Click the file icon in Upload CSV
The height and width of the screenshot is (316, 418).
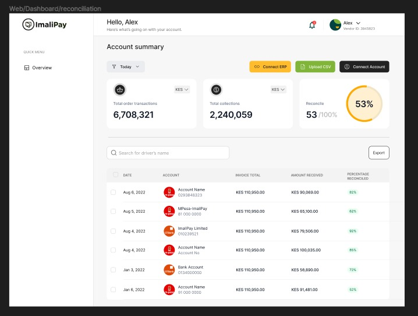coord(303,66)
